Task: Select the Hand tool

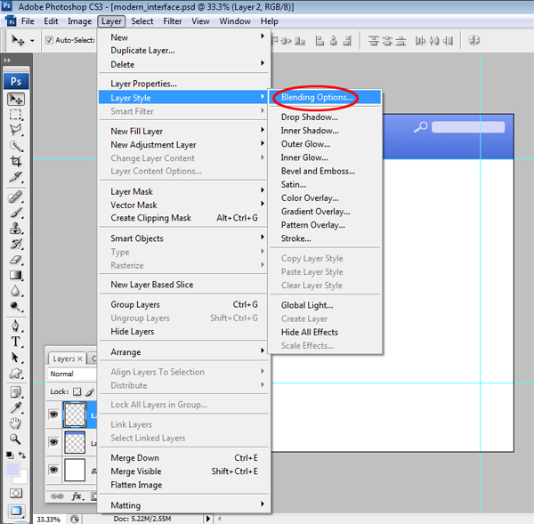Action: (x=16, y=423)
